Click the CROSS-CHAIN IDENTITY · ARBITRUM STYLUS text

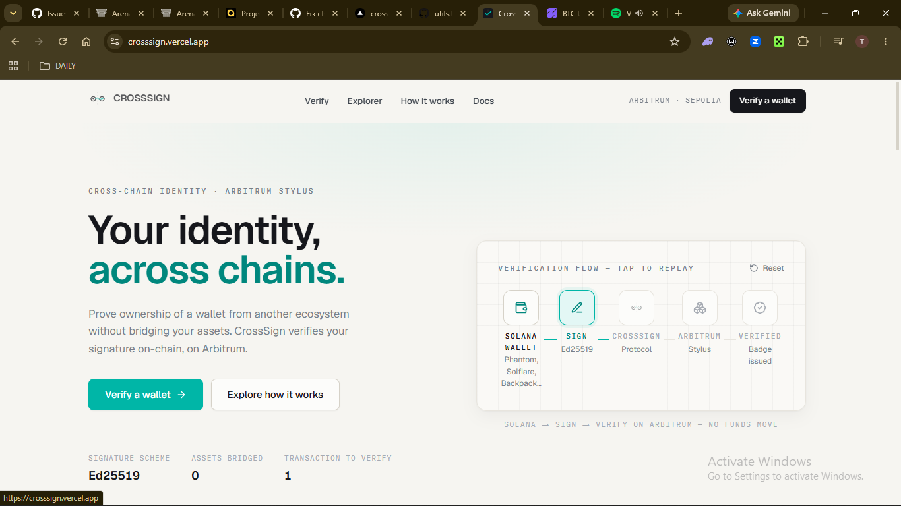(x=201, y=191)
